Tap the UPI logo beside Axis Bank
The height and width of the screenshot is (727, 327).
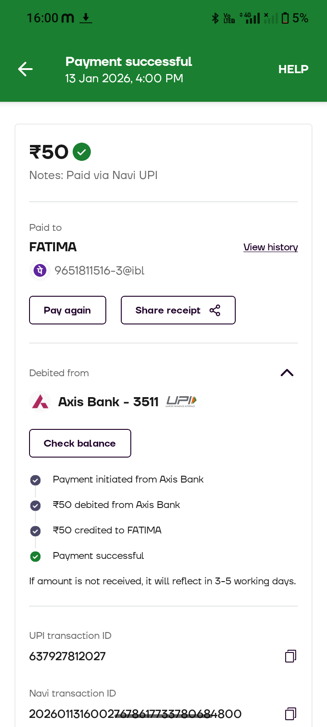(181, 401)
